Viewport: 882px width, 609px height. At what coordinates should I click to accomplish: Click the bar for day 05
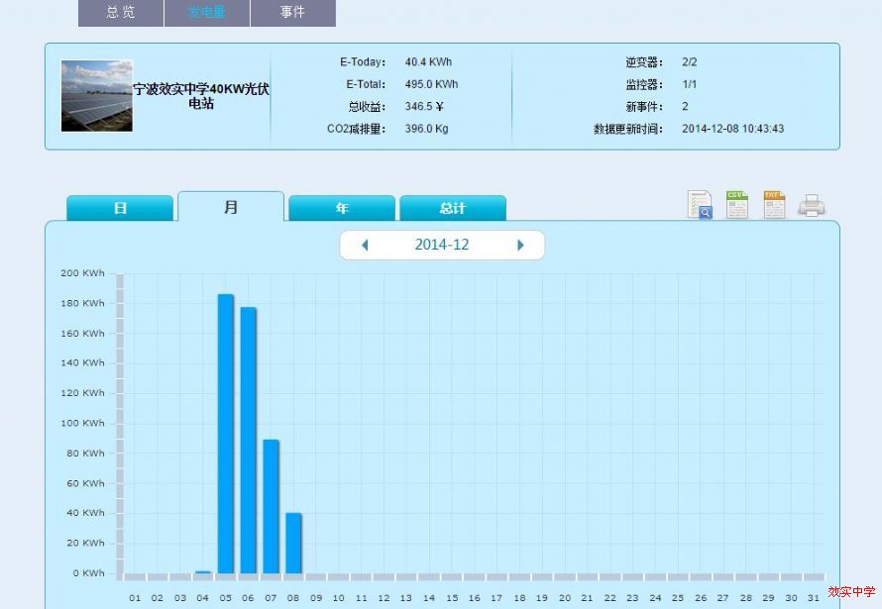tap(226, 434)
